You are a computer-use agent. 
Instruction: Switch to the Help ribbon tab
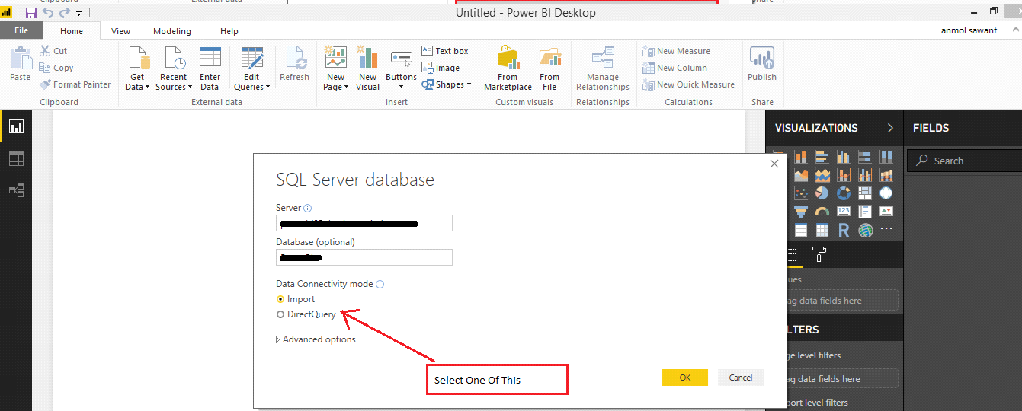click(229, 31)
